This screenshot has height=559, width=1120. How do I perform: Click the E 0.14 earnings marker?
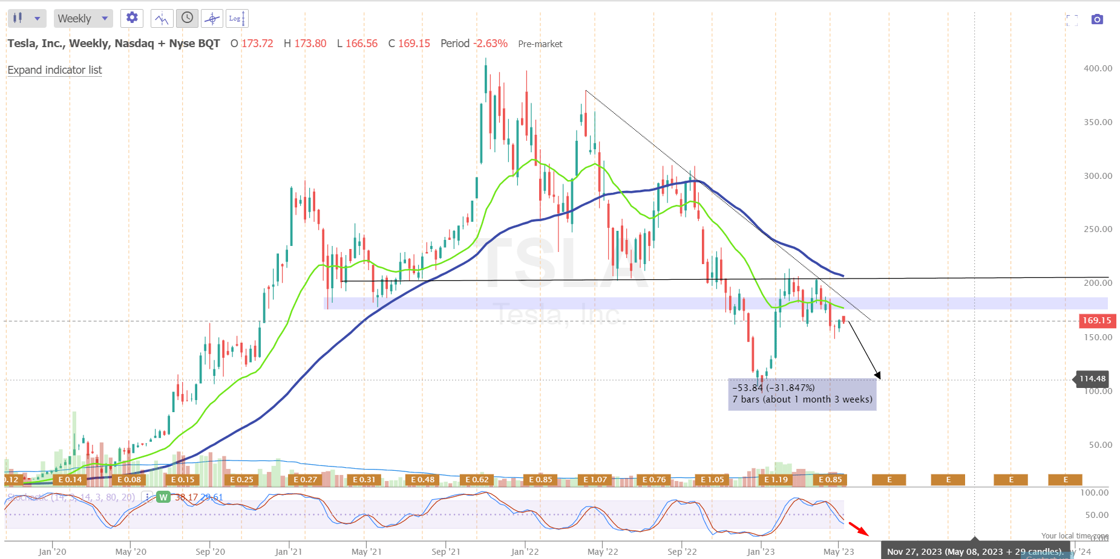(70, 480)
